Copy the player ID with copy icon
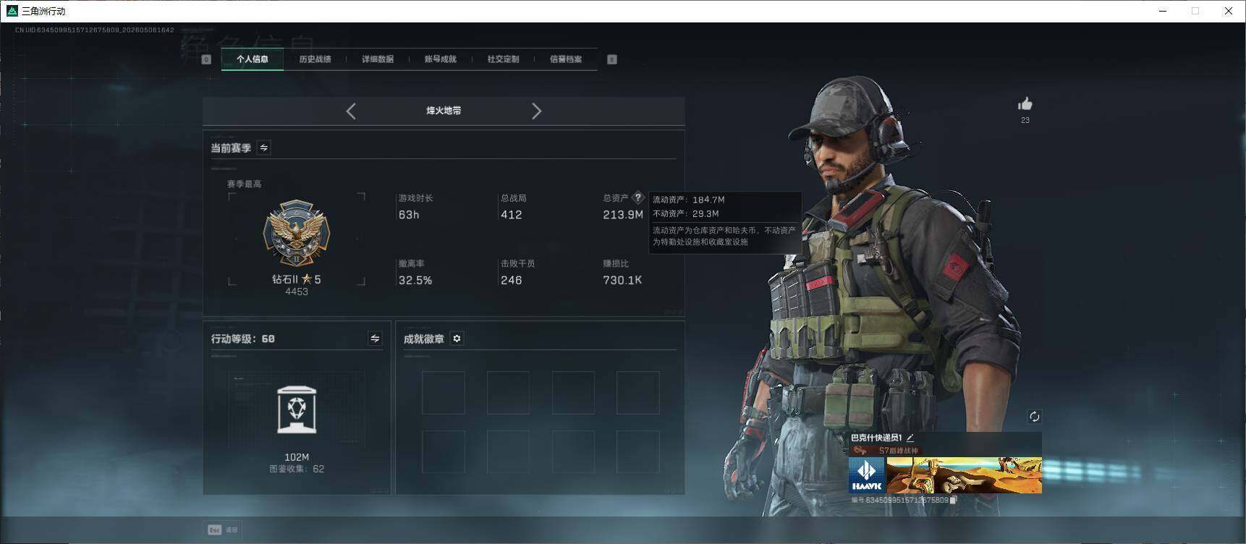This screenshot has width=1246, height=544. tap(954, 500)
